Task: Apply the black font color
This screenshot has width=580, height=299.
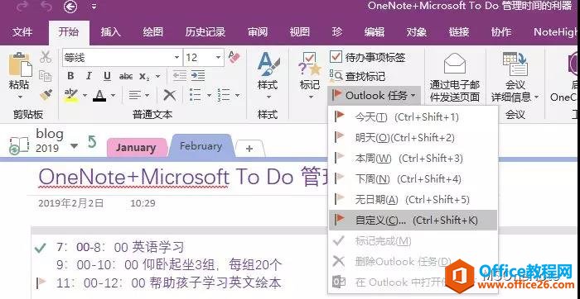Action: (x=99, y=96)
